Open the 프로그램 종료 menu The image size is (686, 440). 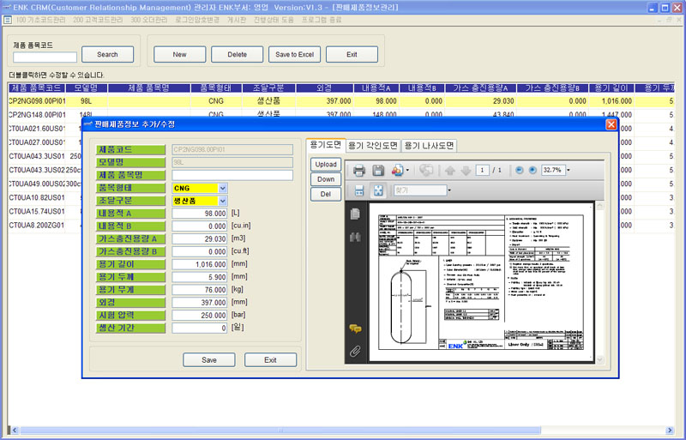(321, 20)
